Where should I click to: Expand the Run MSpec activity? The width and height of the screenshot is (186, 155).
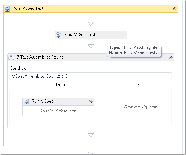(91, 102)
